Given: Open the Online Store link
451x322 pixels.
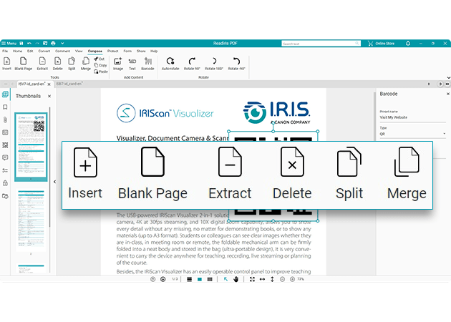Looking at the screenshot, I should click(381, 44).
